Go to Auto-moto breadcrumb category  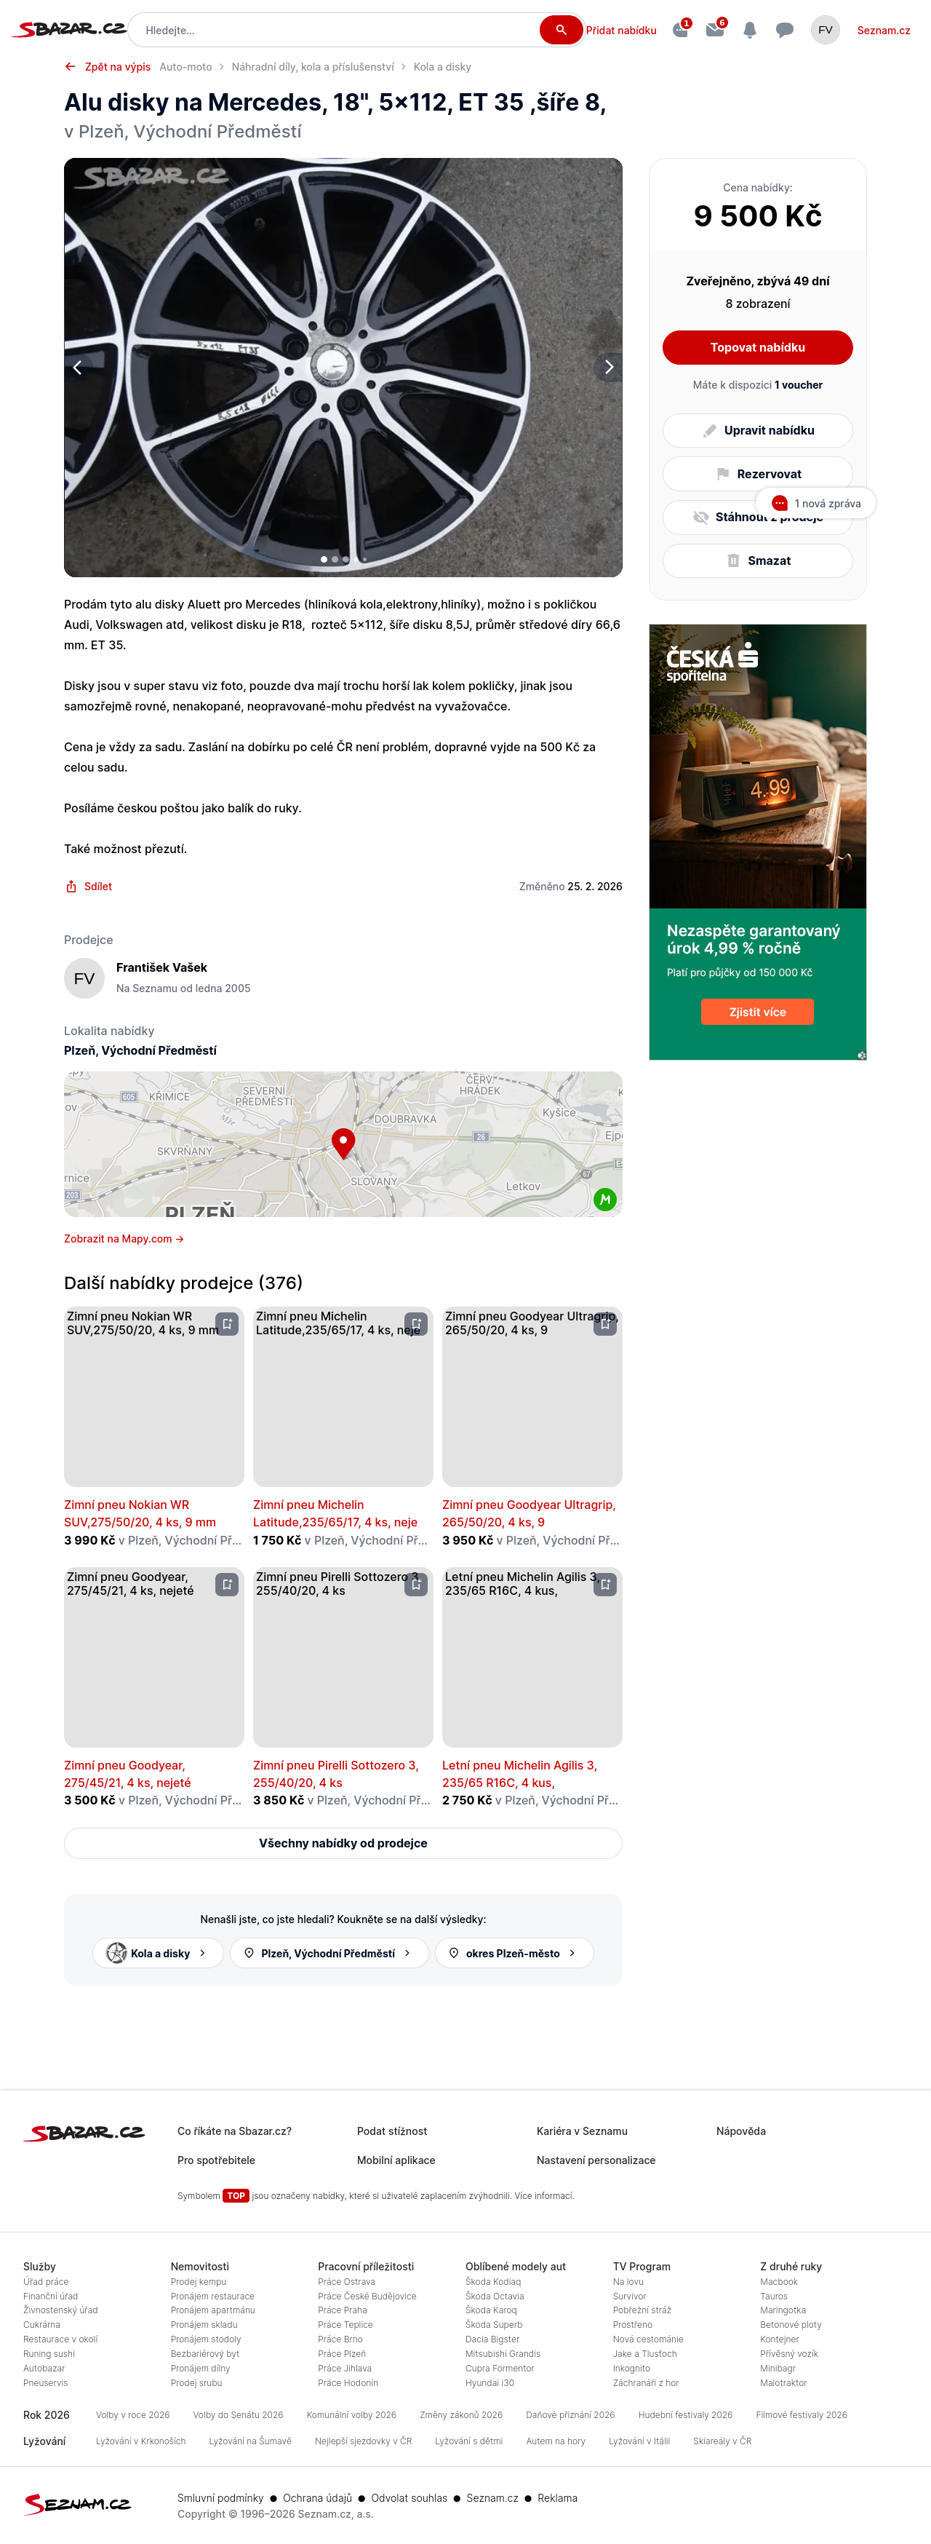(x=185, y=67)
